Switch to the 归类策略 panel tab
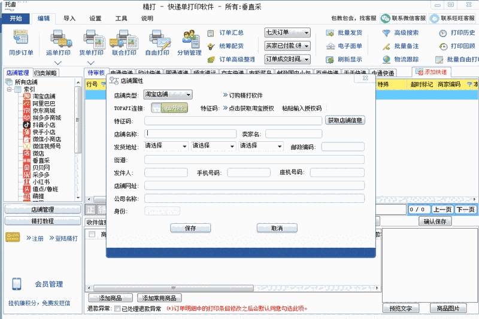 46,73
